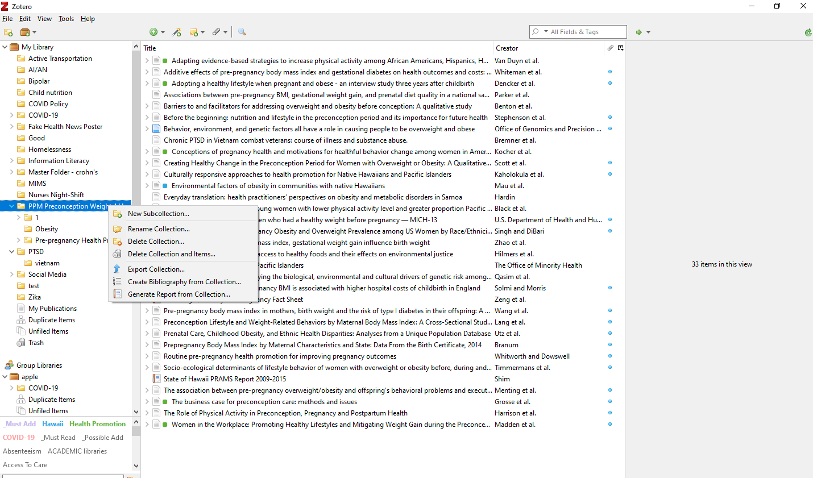Viewport: 813px width, 478px height.
Task: Click the tag pane scrollbar up arrow
Action: click(x=136, y=422)
